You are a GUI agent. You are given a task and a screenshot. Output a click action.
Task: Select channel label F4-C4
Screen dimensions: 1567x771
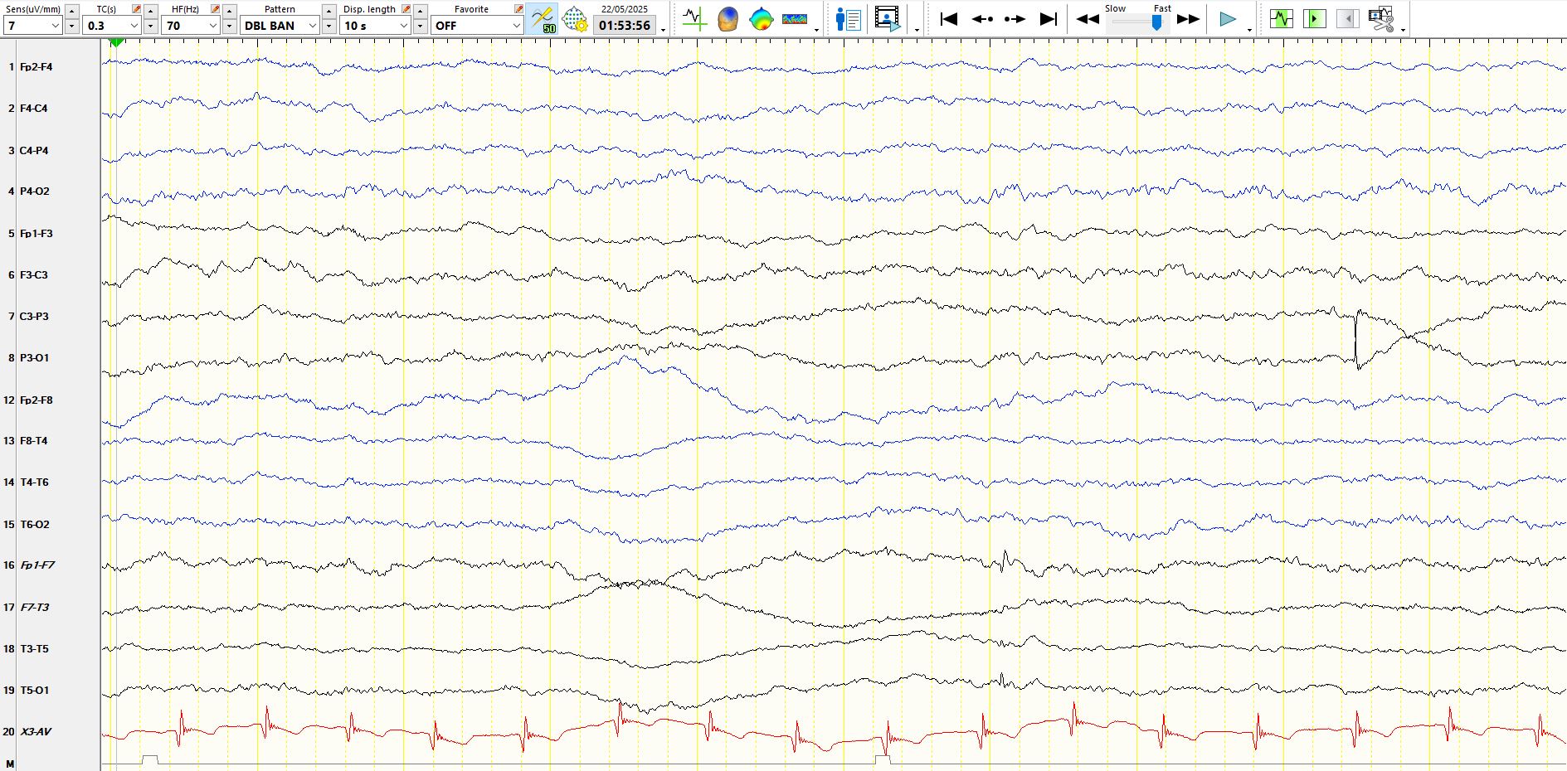click(x=33, y=109)
